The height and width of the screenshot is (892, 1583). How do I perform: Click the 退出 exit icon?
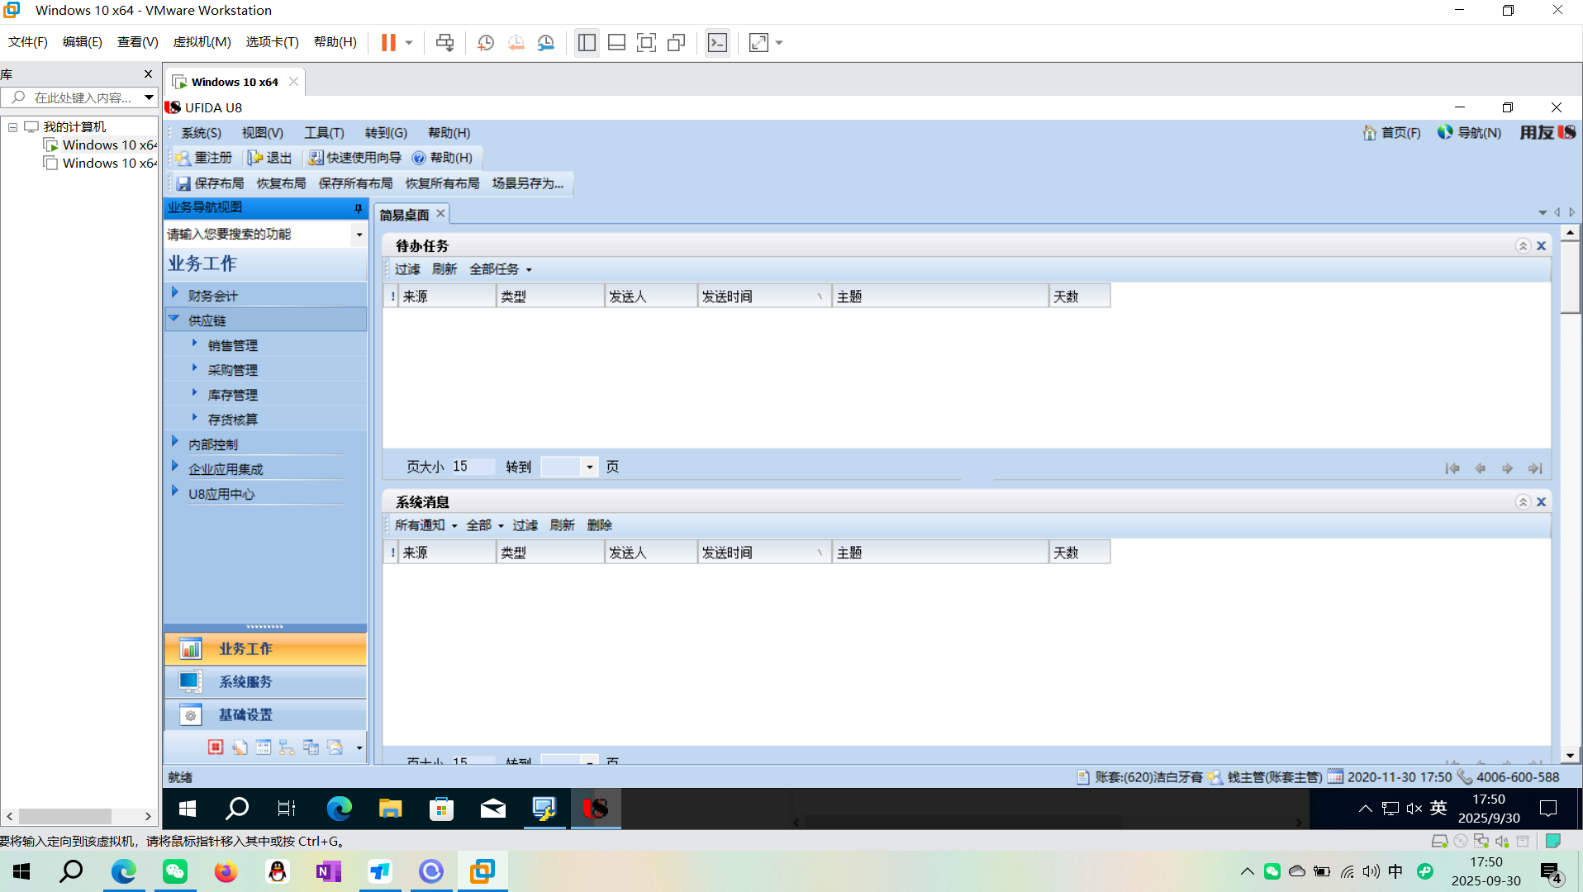click(255, 158)
